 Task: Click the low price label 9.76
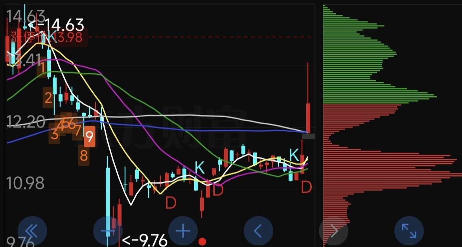point(144,241)
